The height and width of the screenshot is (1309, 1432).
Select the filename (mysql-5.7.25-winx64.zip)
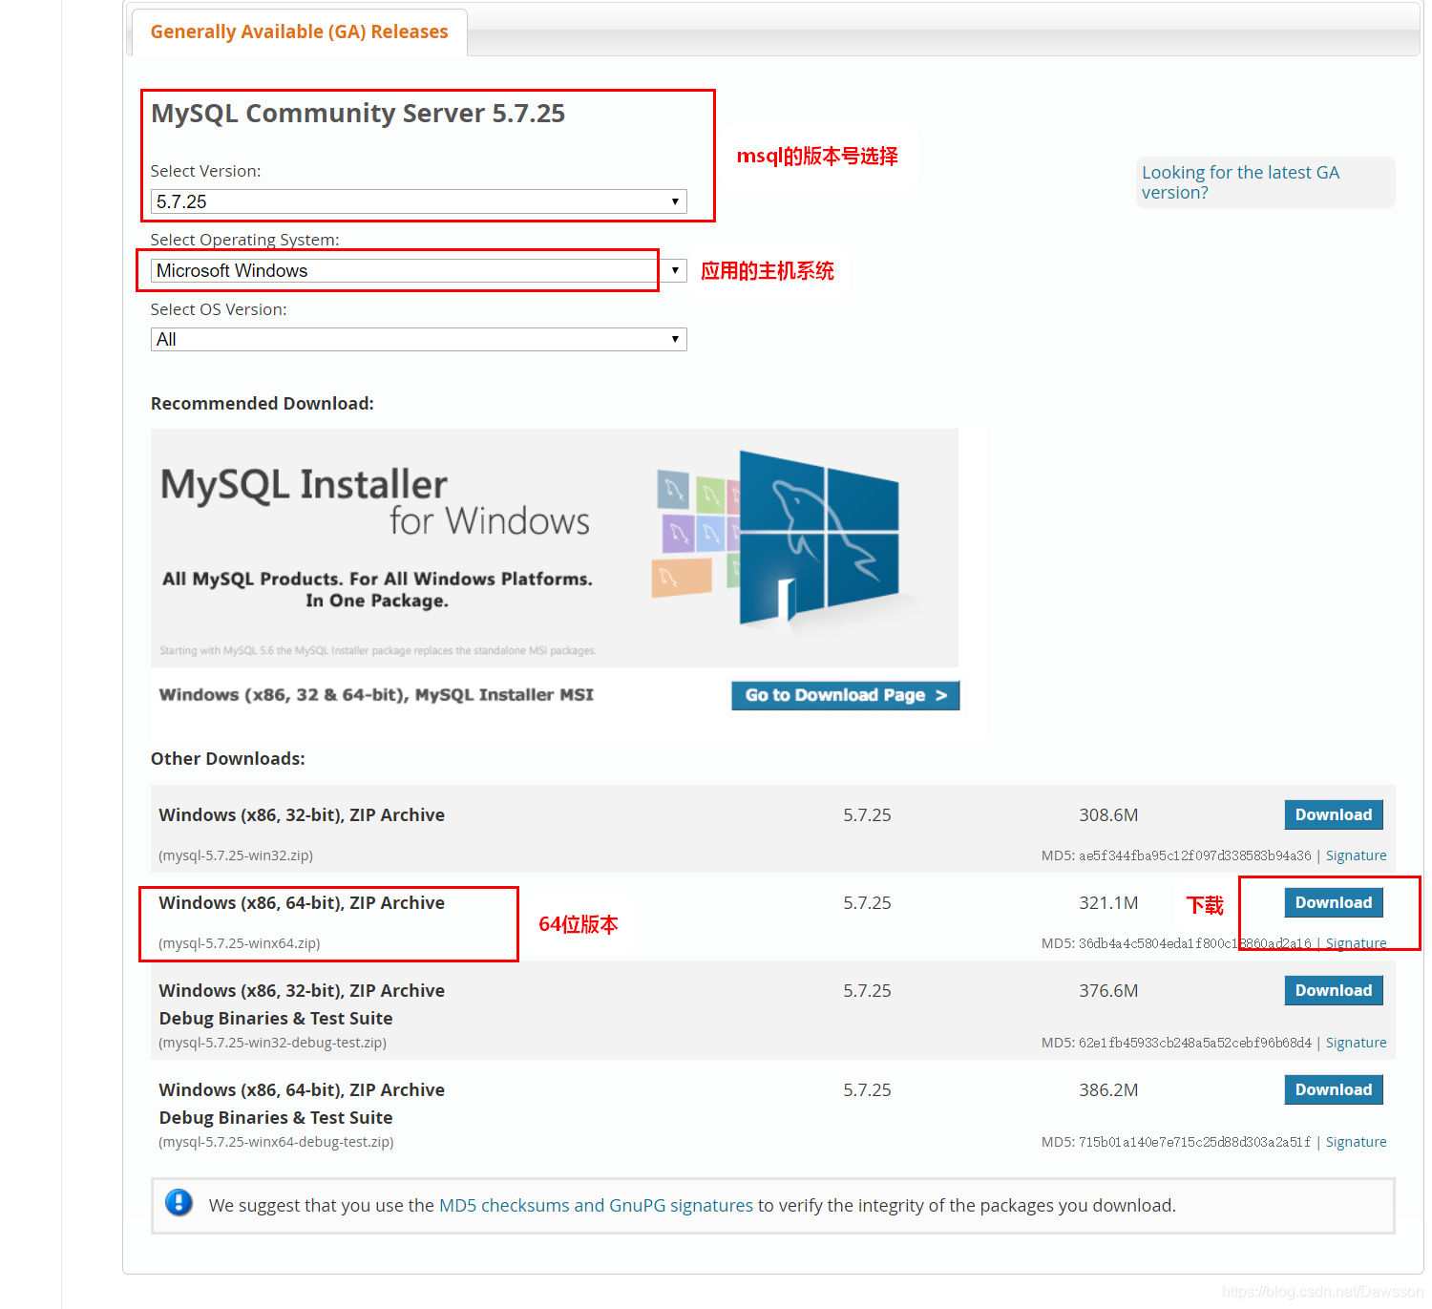click(x=240, y=943)
